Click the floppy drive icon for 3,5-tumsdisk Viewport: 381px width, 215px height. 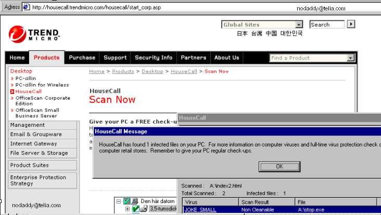(144, 209)
